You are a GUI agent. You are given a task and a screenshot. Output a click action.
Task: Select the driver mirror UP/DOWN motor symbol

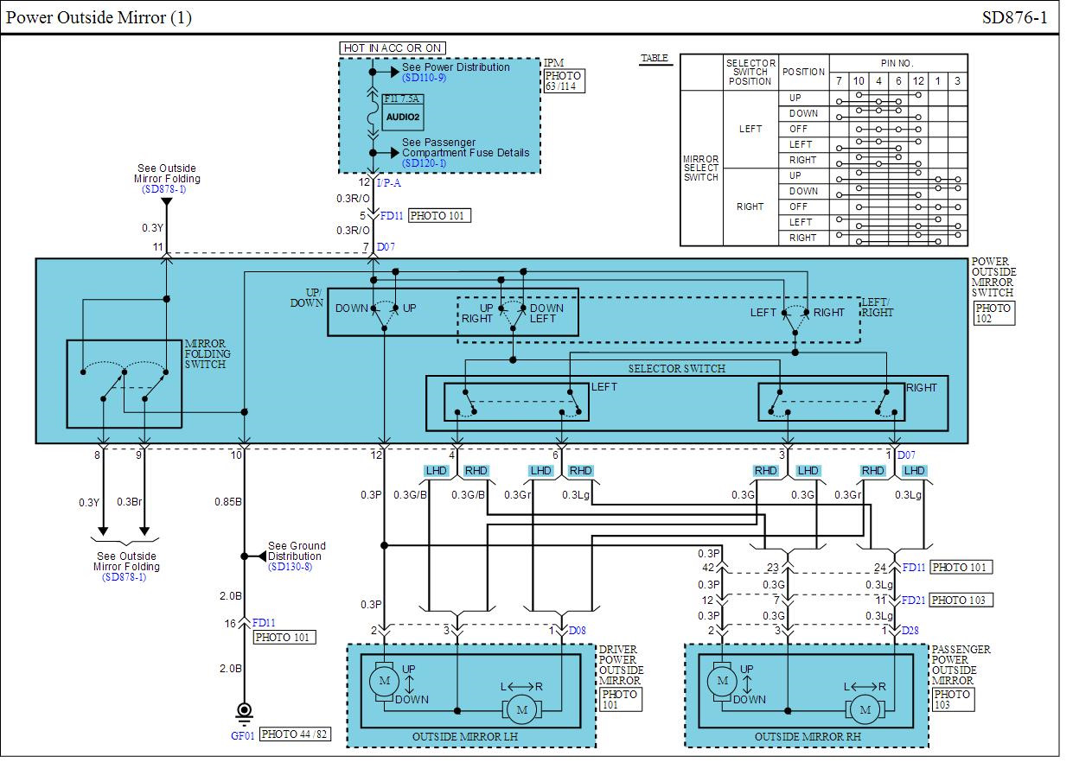click(381, 682)
